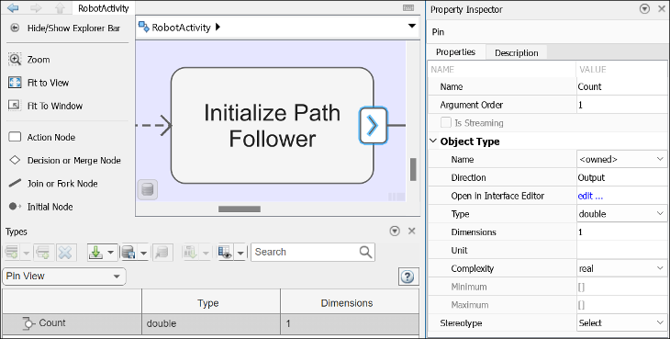Click the keyboard icon above the canvas
Viewport: 670px width, 339px height.
tap(408, 7)
